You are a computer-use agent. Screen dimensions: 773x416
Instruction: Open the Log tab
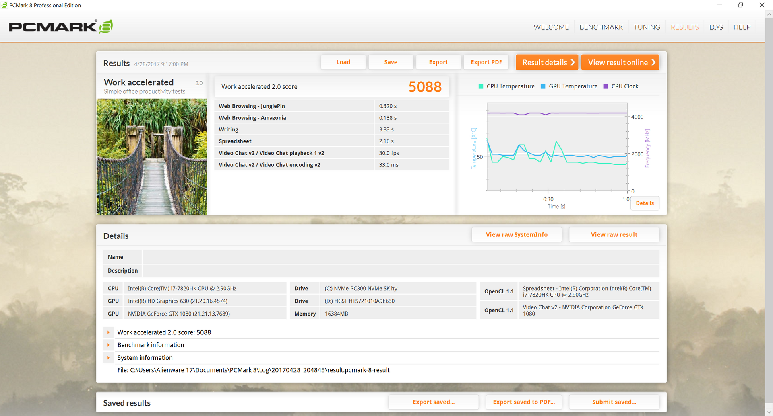pos(716,27)
